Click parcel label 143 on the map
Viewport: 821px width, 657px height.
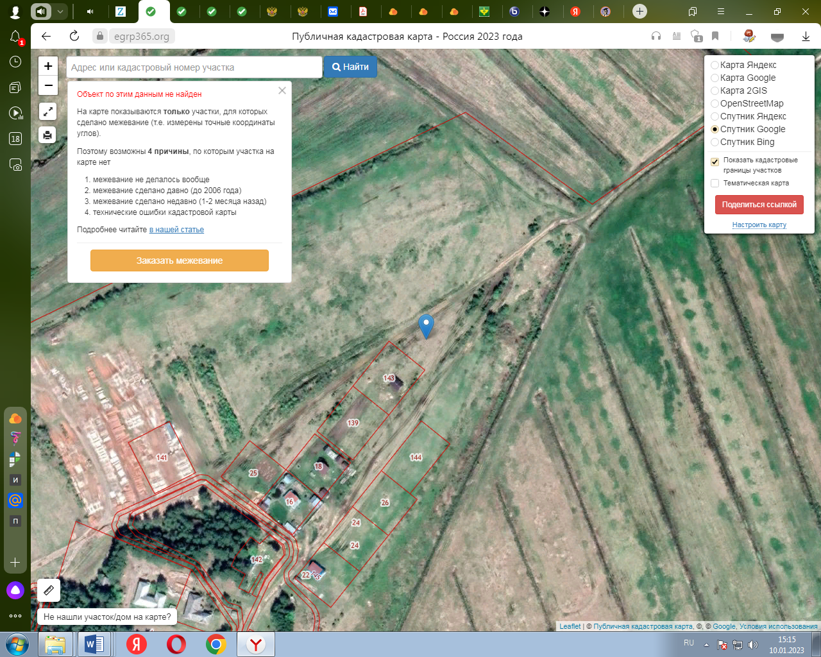tap(389, 378)
